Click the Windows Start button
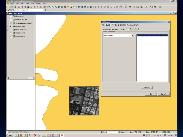This screenshot has height=137, width=183. tap(9, 135)
